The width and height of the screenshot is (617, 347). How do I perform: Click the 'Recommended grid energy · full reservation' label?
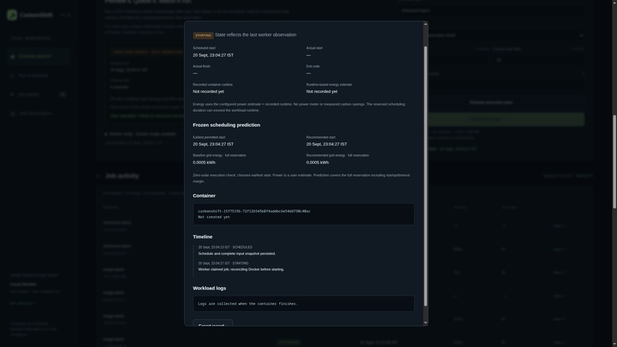[338, 155]
